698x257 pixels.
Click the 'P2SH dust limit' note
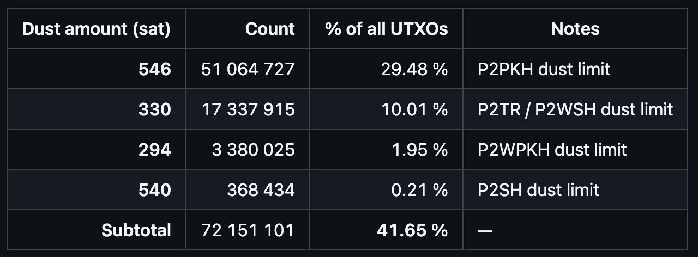(x=538, y=190)
